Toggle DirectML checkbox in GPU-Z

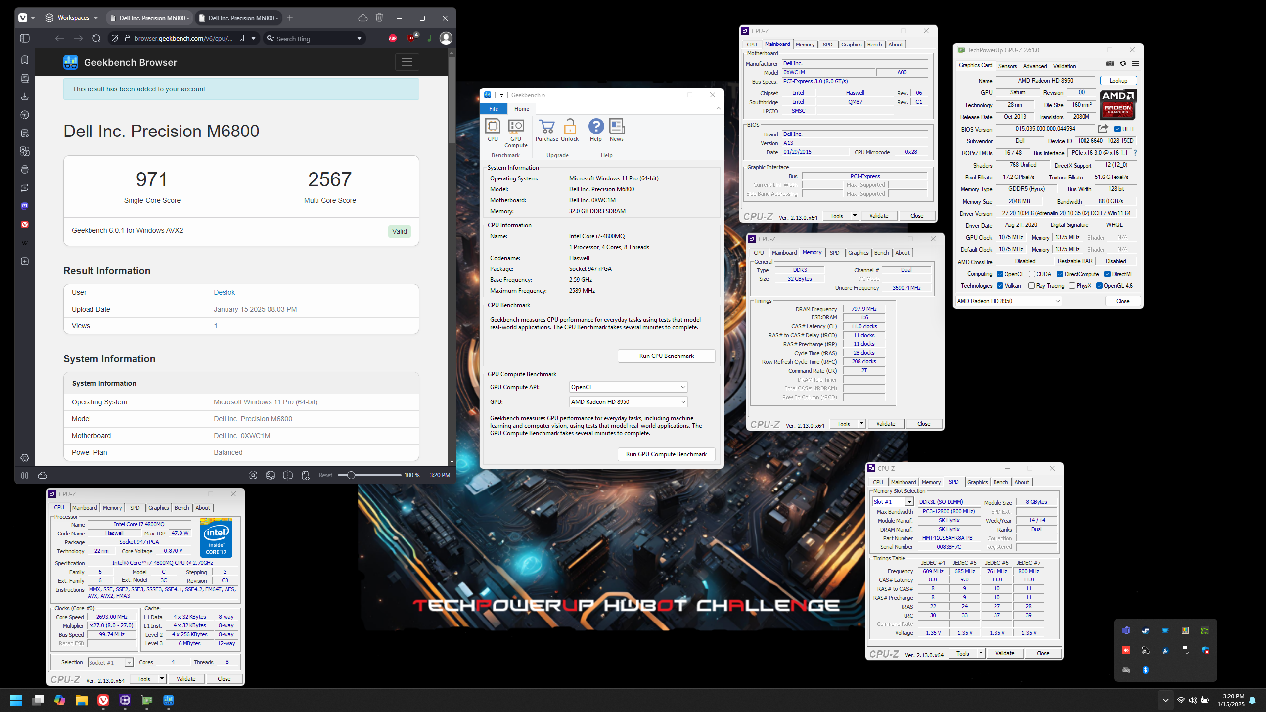(x=1108, y=274)
